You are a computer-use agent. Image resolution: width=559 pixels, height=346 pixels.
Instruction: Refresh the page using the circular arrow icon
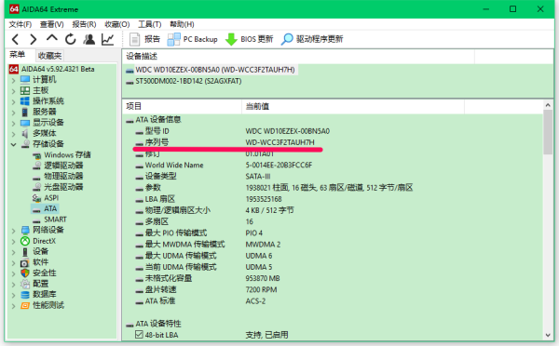[x=71, y=39]
